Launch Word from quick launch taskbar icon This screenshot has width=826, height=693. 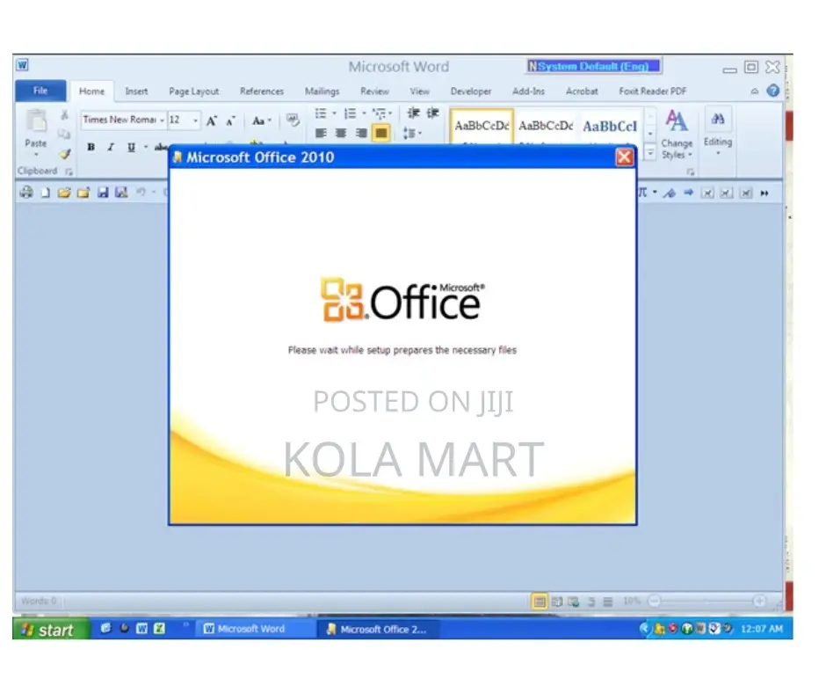coord(141,628)
